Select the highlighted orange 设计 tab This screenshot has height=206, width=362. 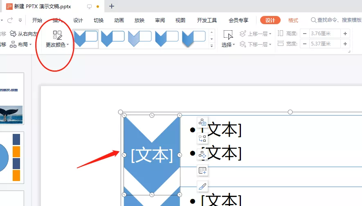270,20
